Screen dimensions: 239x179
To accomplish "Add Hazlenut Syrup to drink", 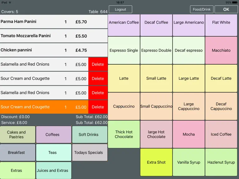I will click(221, 162).
